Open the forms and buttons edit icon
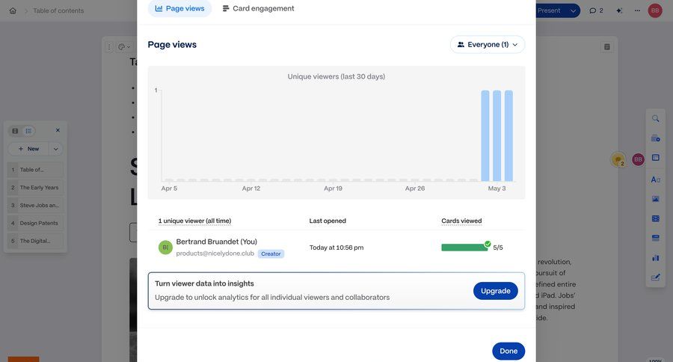Viewport: 673px width, 362px height. click(x=655, y=277)
